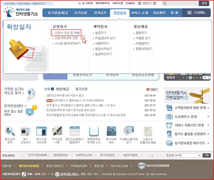Show next 주요사이트 links
This screenshot has height=180, width=214.
coord(148,155)
